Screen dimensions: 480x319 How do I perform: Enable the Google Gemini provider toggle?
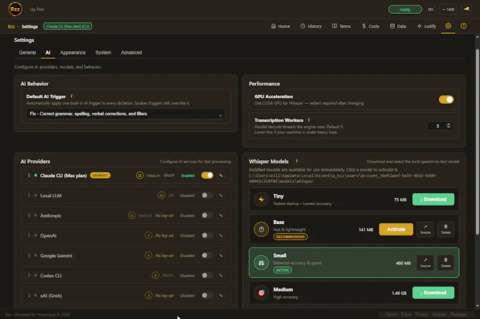coord(207,255)
